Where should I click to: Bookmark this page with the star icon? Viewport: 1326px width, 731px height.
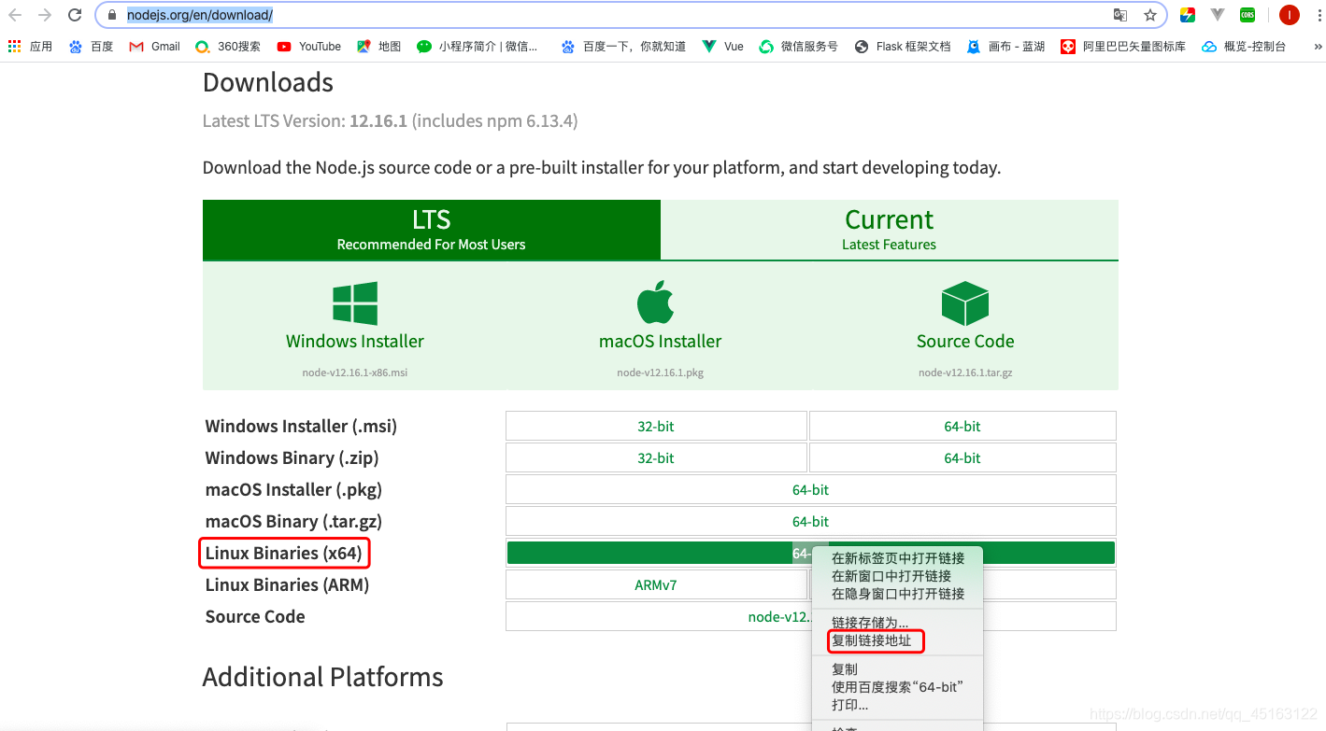(x=1150, y=15)
